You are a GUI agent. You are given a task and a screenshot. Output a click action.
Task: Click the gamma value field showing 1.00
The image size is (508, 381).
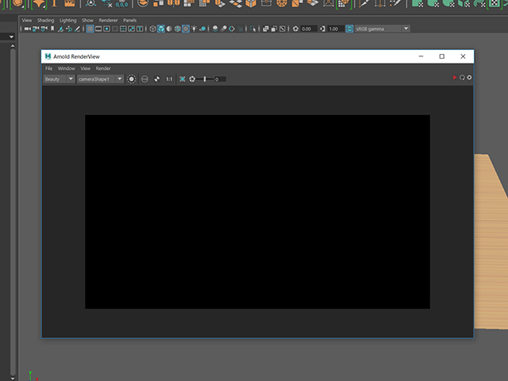pos(336,29)
